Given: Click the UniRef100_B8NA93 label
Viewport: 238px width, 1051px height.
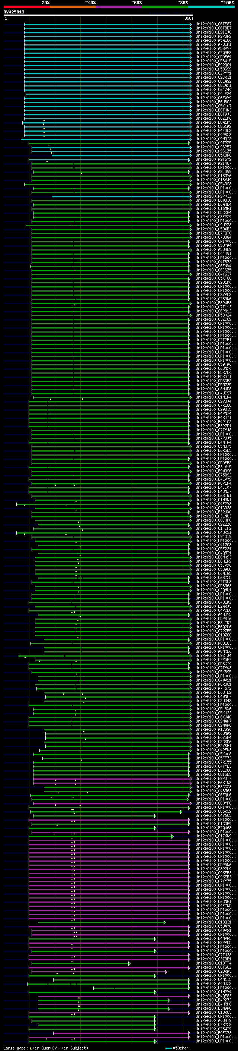Looking at the screenshot, I should [x=213, y=557].
